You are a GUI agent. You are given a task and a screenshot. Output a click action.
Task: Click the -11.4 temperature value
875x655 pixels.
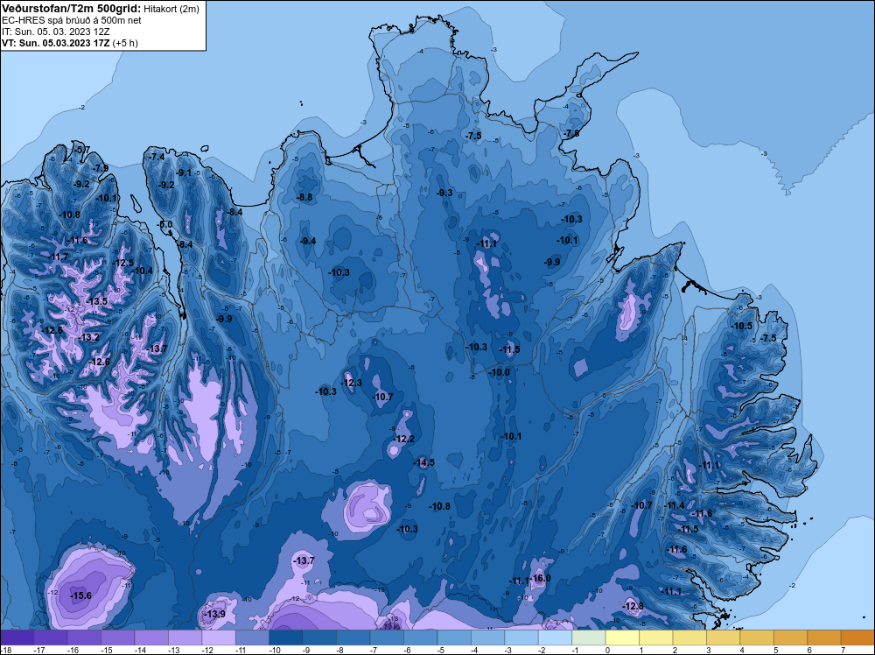point(674,505)
